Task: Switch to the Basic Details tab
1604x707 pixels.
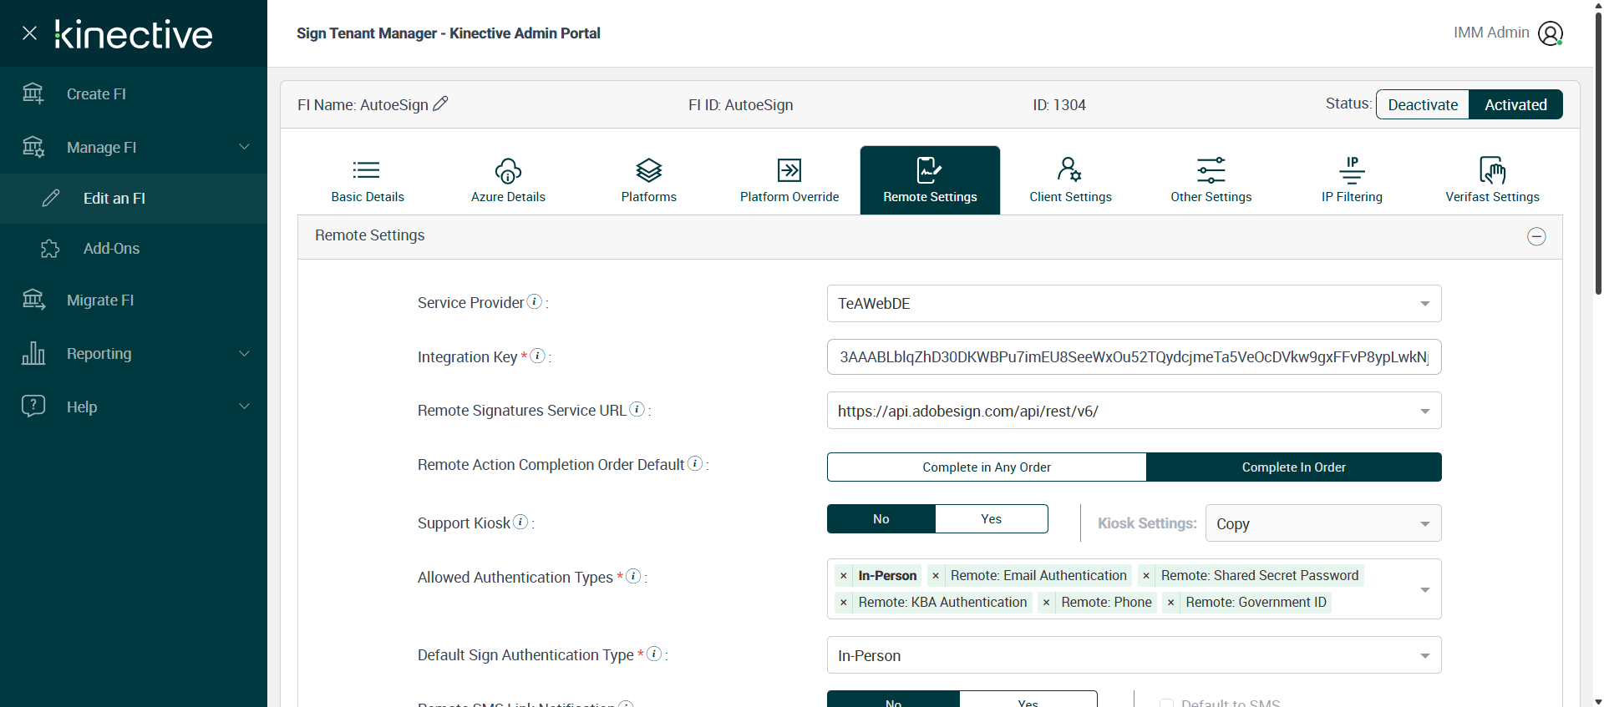Action: coord(368,180)
